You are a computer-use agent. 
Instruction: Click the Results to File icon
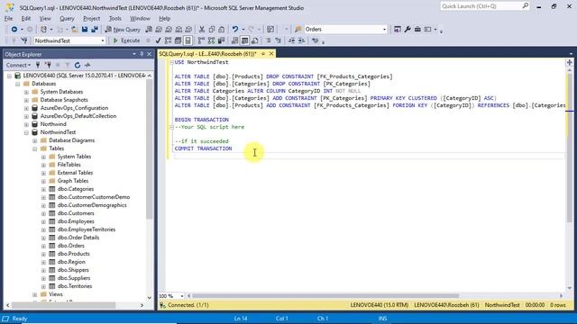point(254,40)
